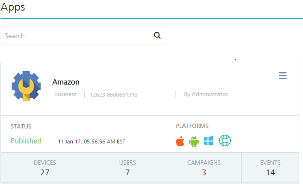Click the Users count tile

point(128,168)
